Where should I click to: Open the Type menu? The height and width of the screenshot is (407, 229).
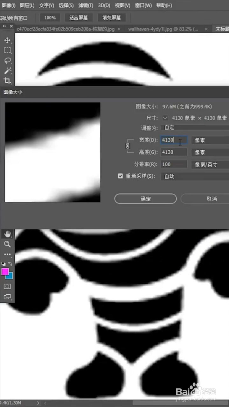(x=46, y=5)
